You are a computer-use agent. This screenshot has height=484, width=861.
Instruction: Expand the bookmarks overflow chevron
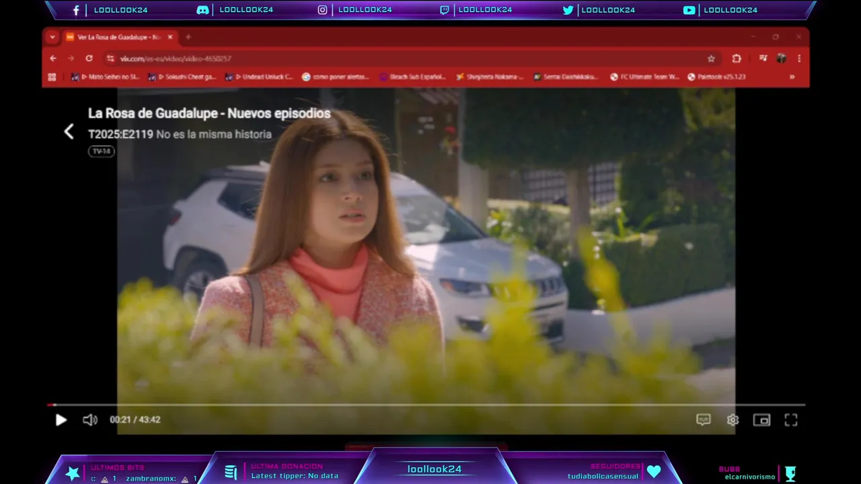pos(792,77)
